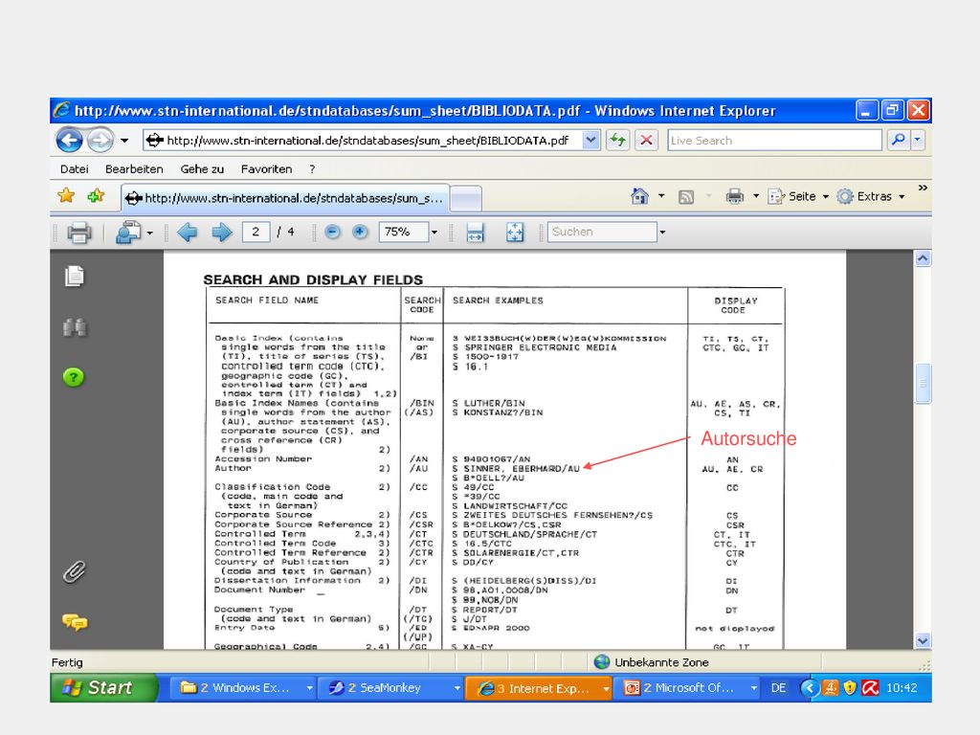Refresh the page with green arrows icon
980x735 pixels.
617,140
